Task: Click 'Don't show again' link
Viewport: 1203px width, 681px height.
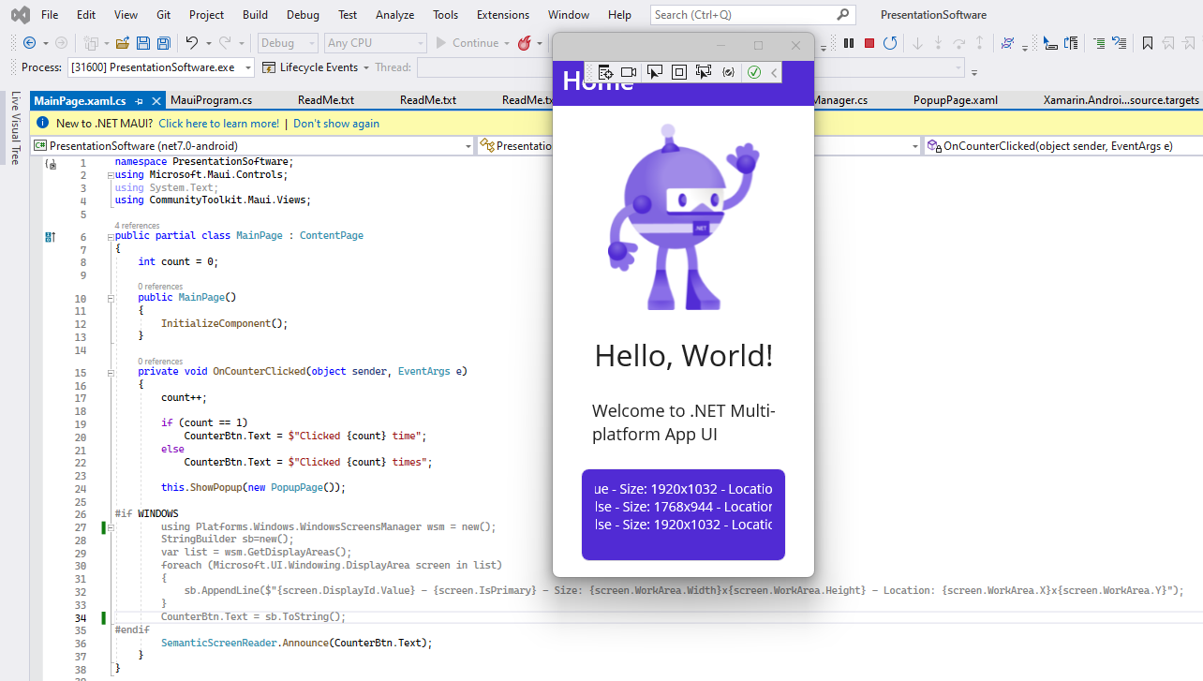Action: (336, 124)
